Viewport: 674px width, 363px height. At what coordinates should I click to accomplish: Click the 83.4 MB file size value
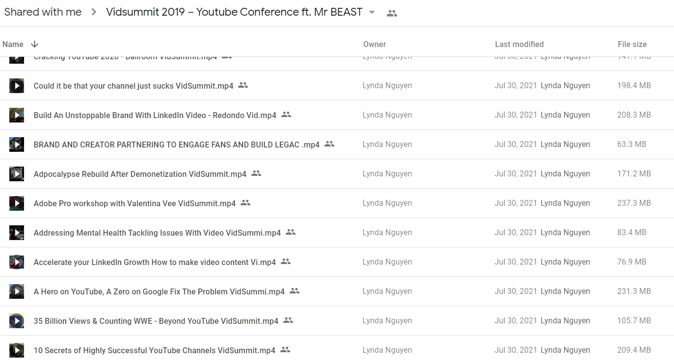click(x=632, y=233)
